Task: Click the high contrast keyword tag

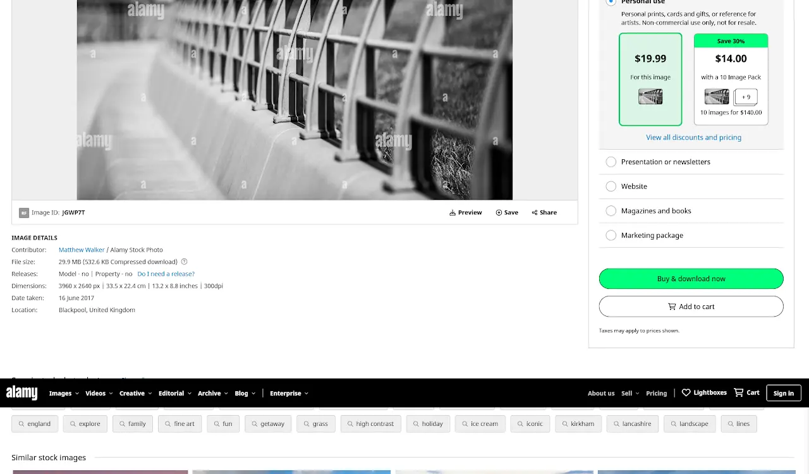Action: tap(370, 423)
